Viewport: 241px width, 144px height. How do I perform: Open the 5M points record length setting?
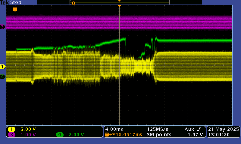pyautogui.click(x=159, y=135)
